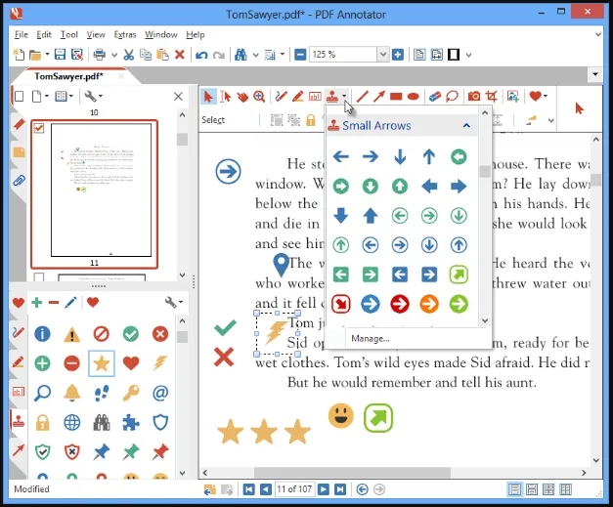Switch to the TomSawyer.pdf tab
The height and width of the screenshot is (507, 613).
[x=68, y=76]
